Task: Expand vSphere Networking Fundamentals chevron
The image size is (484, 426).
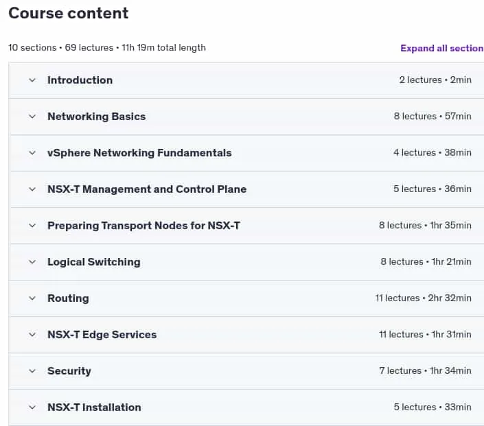Action: [x=32, y=153]
